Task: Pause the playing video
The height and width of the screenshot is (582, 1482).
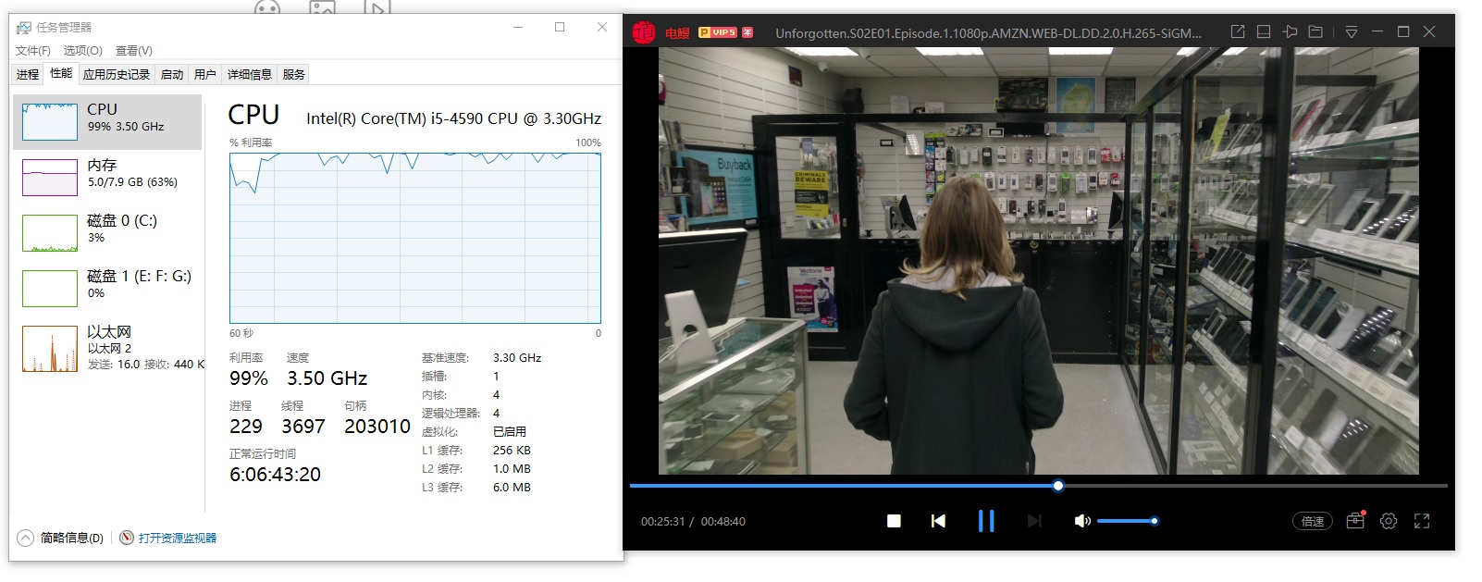Action: pyautogui.click(x=986, y=521)
